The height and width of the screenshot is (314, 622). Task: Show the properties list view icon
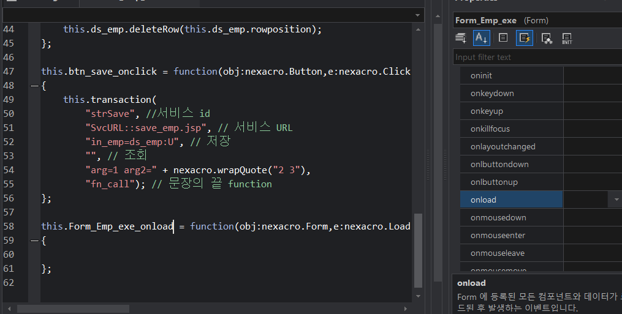pos(503,38)
